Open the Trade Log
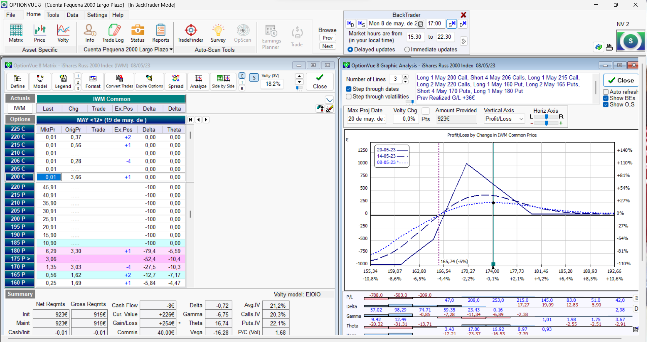 (x=113, y=33)
